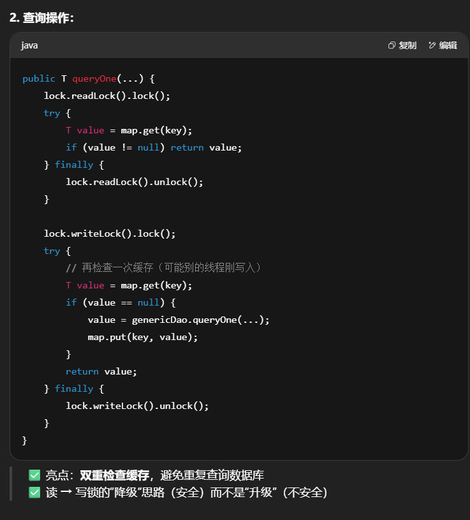Click the public keyword in method signature
Viewport: 470px width, 520px height.
point(38,78)
